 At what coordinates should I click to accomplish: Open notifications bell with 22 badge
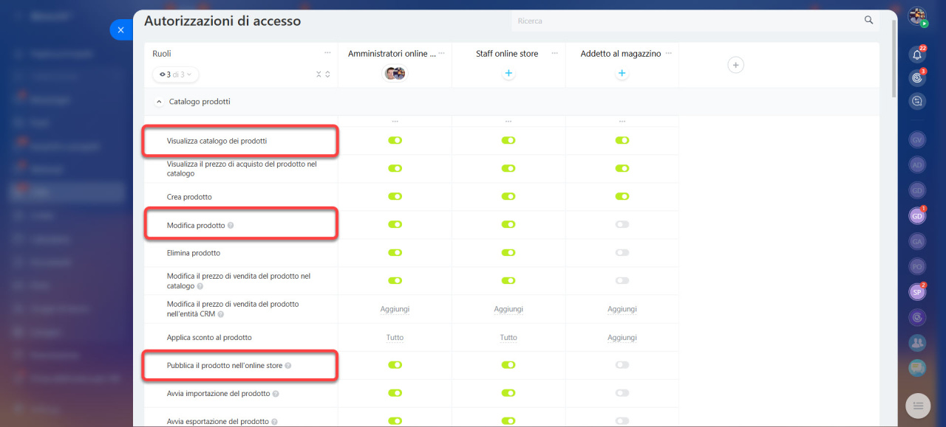click(x=917, y=55)
